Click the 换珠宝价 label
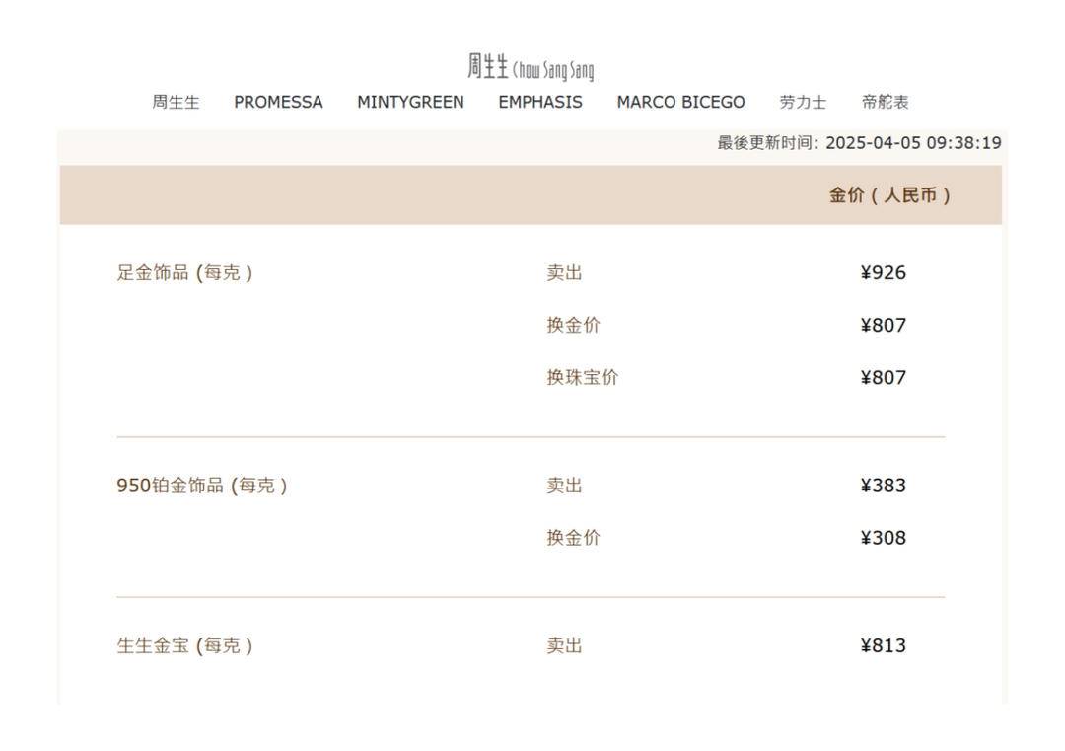Screen dimensions: 1065x751 pyautogui.click(x=583, y=378)
